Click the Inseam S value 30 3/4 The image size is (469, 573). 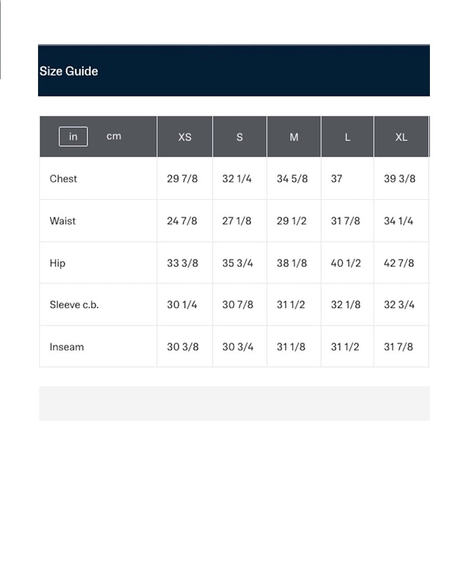point(238,347)
